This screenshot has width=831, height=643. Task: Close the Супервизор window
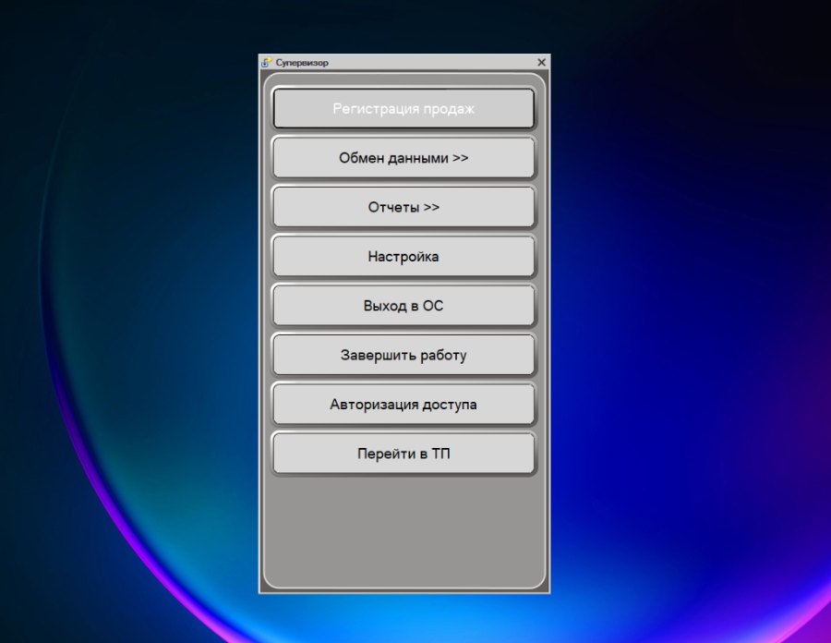point(541,63)
